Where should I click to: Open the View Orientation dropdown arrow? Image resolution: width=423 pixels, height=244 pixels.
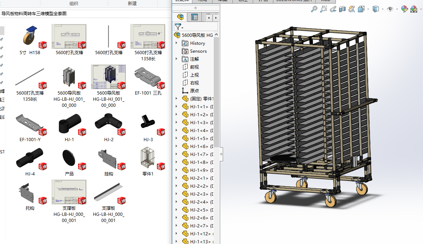click(368, 9)
